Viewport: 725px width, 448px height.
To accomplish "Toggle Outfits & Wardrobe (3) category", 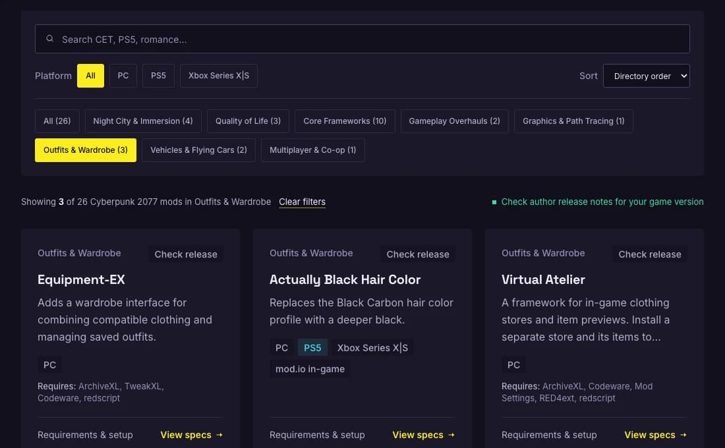I will click(x=86, y=150).
